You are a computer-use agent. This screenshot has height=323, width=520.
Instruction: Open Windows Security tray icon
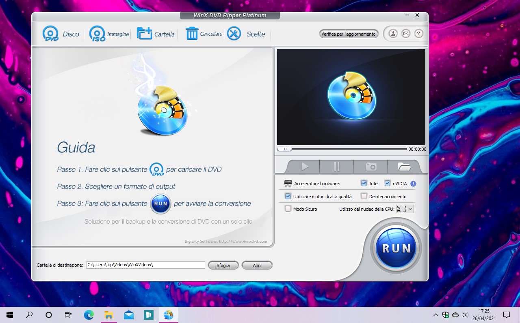(x=446, y=315)
